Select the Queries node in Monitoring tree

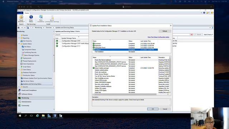25,35
